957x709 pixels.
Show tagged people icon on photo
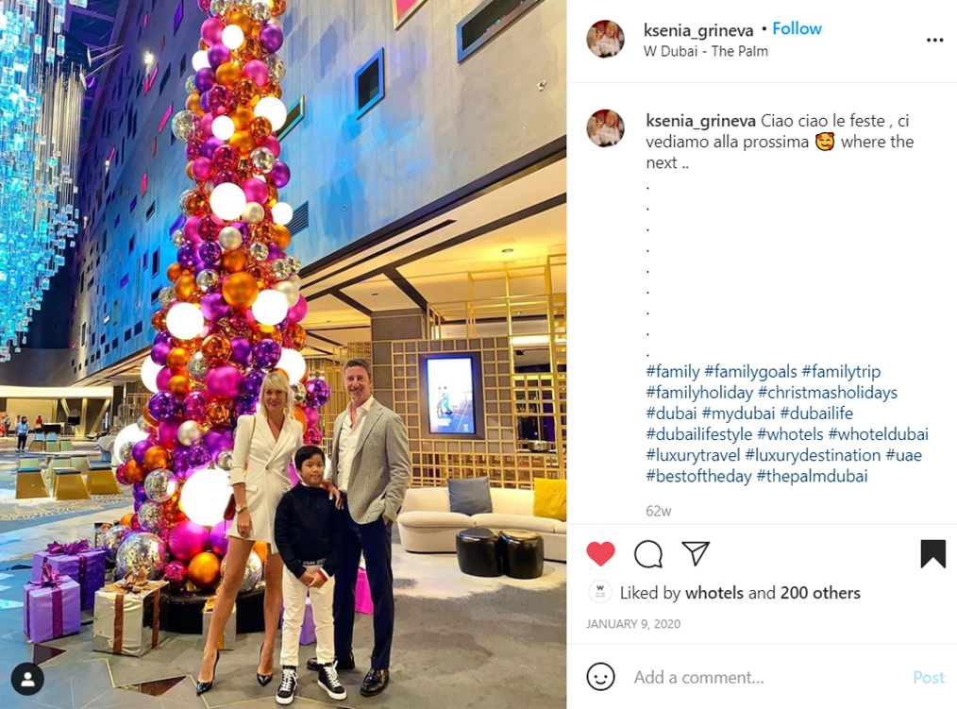pos(27,679)
